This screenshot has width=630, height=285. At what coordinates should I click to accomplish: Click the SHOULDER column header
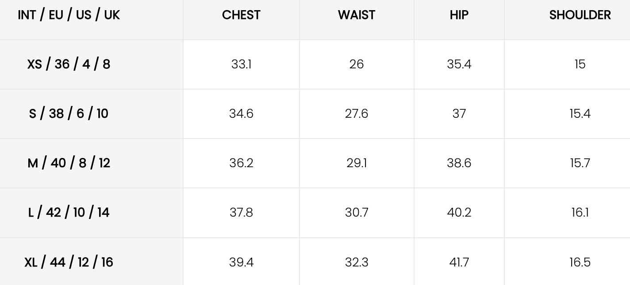click(x=580, y=15)
